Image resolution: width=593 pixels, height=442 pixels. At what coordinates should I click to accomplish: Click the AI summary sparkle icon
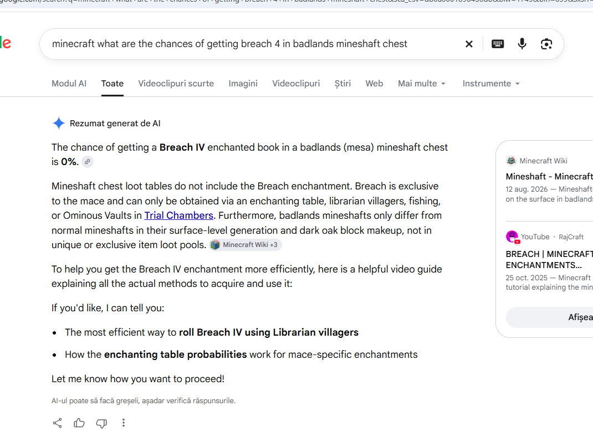[59, 124]
